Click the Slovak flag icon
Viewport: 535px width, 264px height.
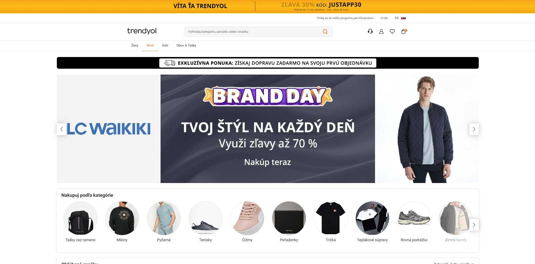(x=403, y=18)
